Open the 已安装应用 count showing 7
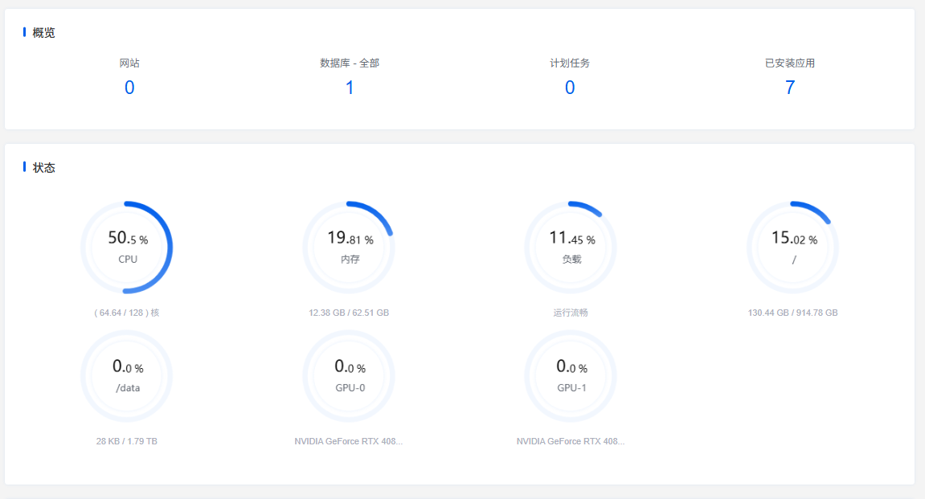The height and width of the screenshot is (499, 925). tap(790, 88)
